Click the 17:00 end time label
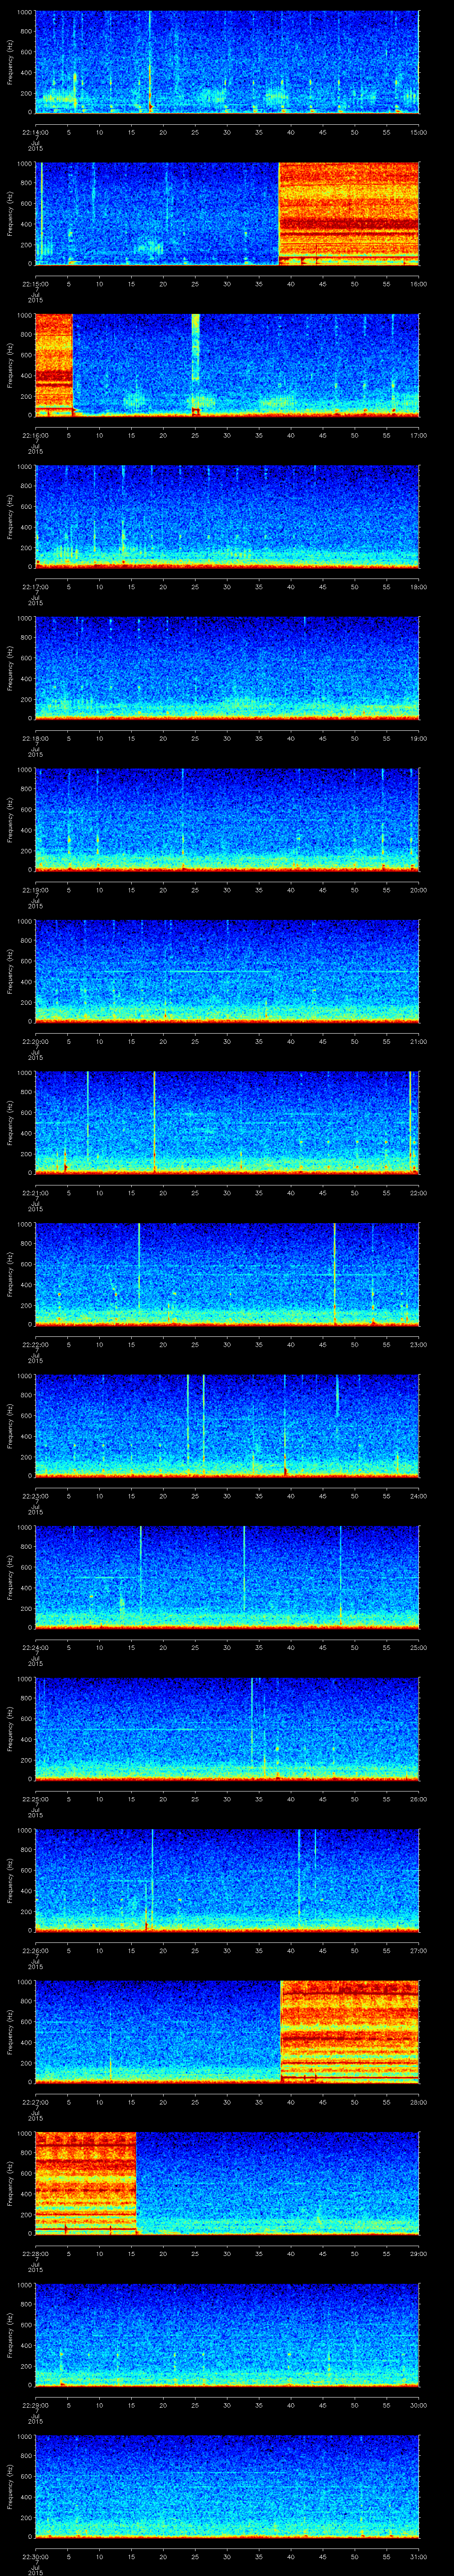Image resolution: width=454 pixels, height=2576 pixels. [x=418, y=436]
